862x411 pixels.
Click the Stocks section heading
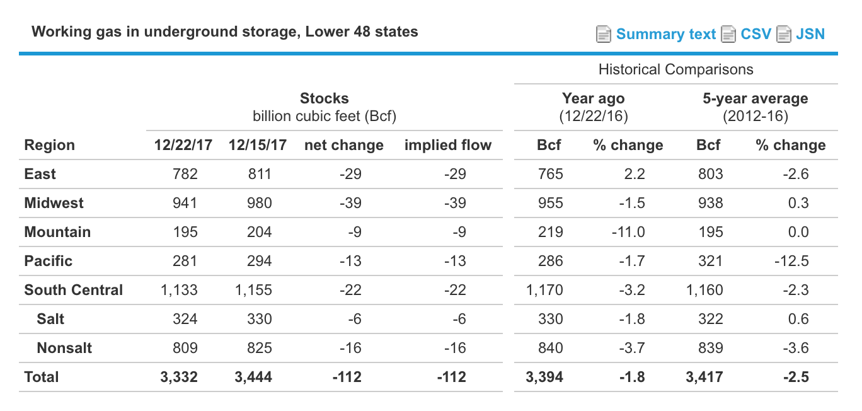coord(324,98)
